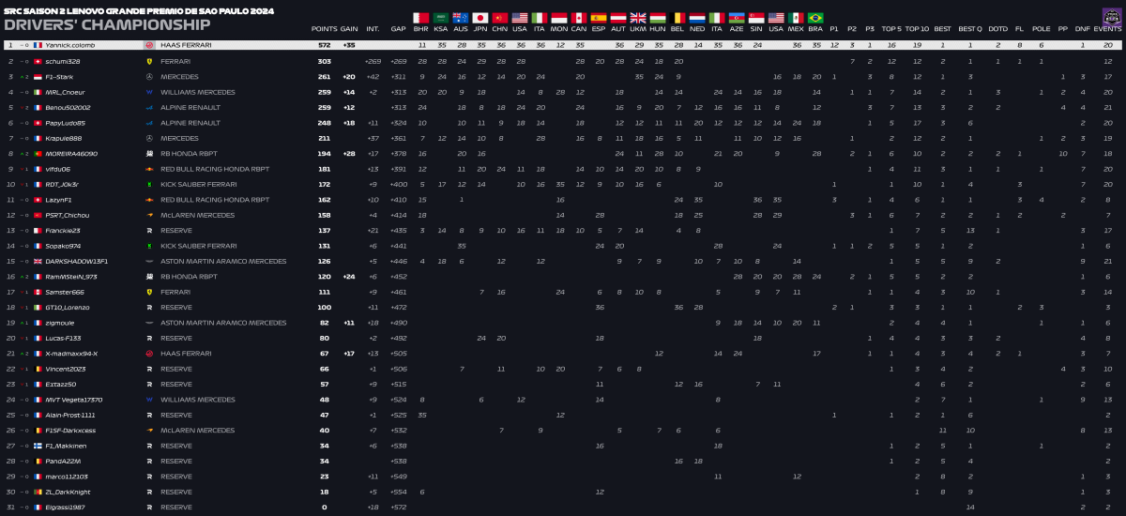Click the Red Bull logo in vifdu06's row
This screenshot has height=516, width=1126.
pos(150,169)
